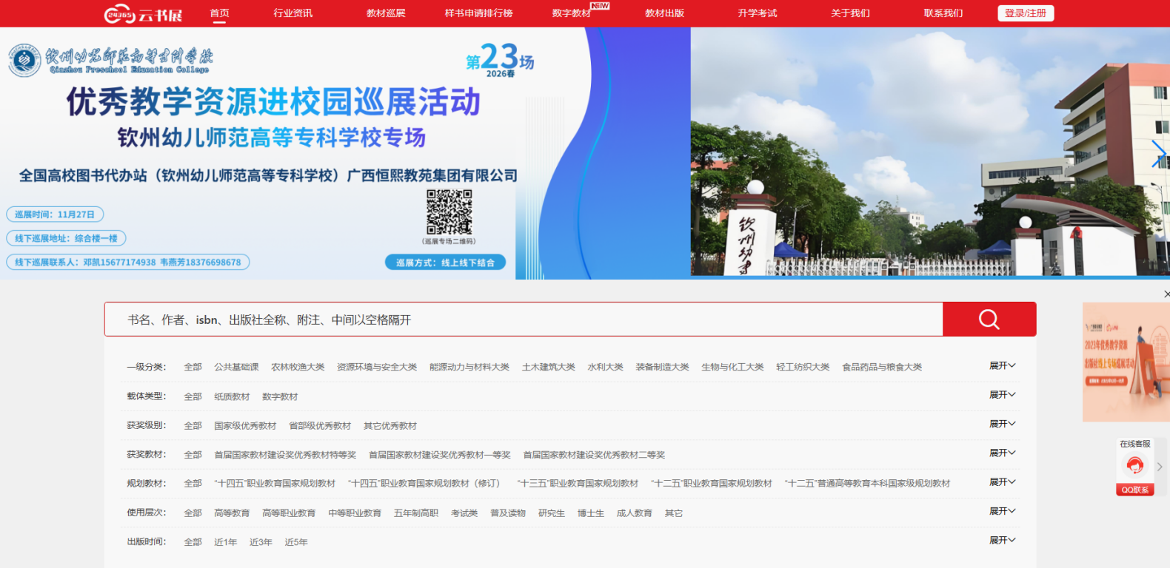This screenshot has height=568, width=1170.
Task: Expand the 规划教材 filter row
Action: click(1002, 482)
